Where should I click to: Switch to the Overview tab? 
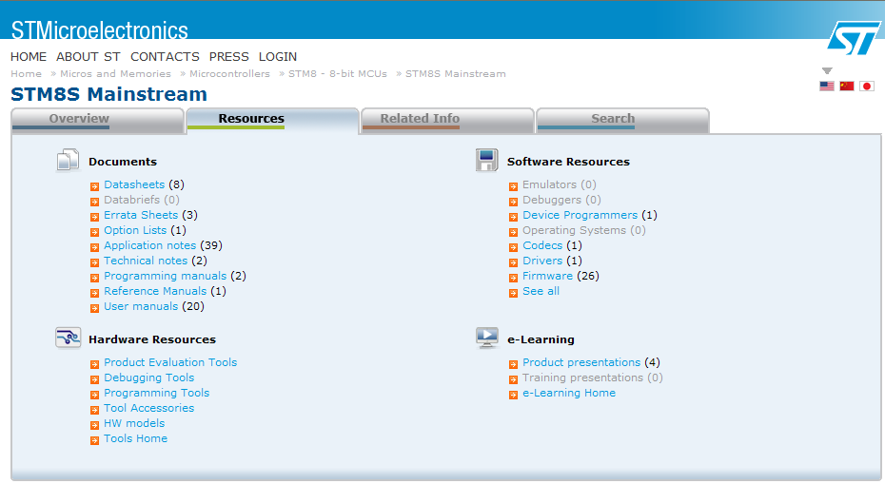pos(98,120)
